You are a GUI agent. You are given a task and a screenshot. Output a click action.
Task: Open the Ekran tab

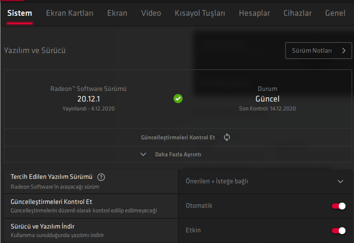coord(117,13)
